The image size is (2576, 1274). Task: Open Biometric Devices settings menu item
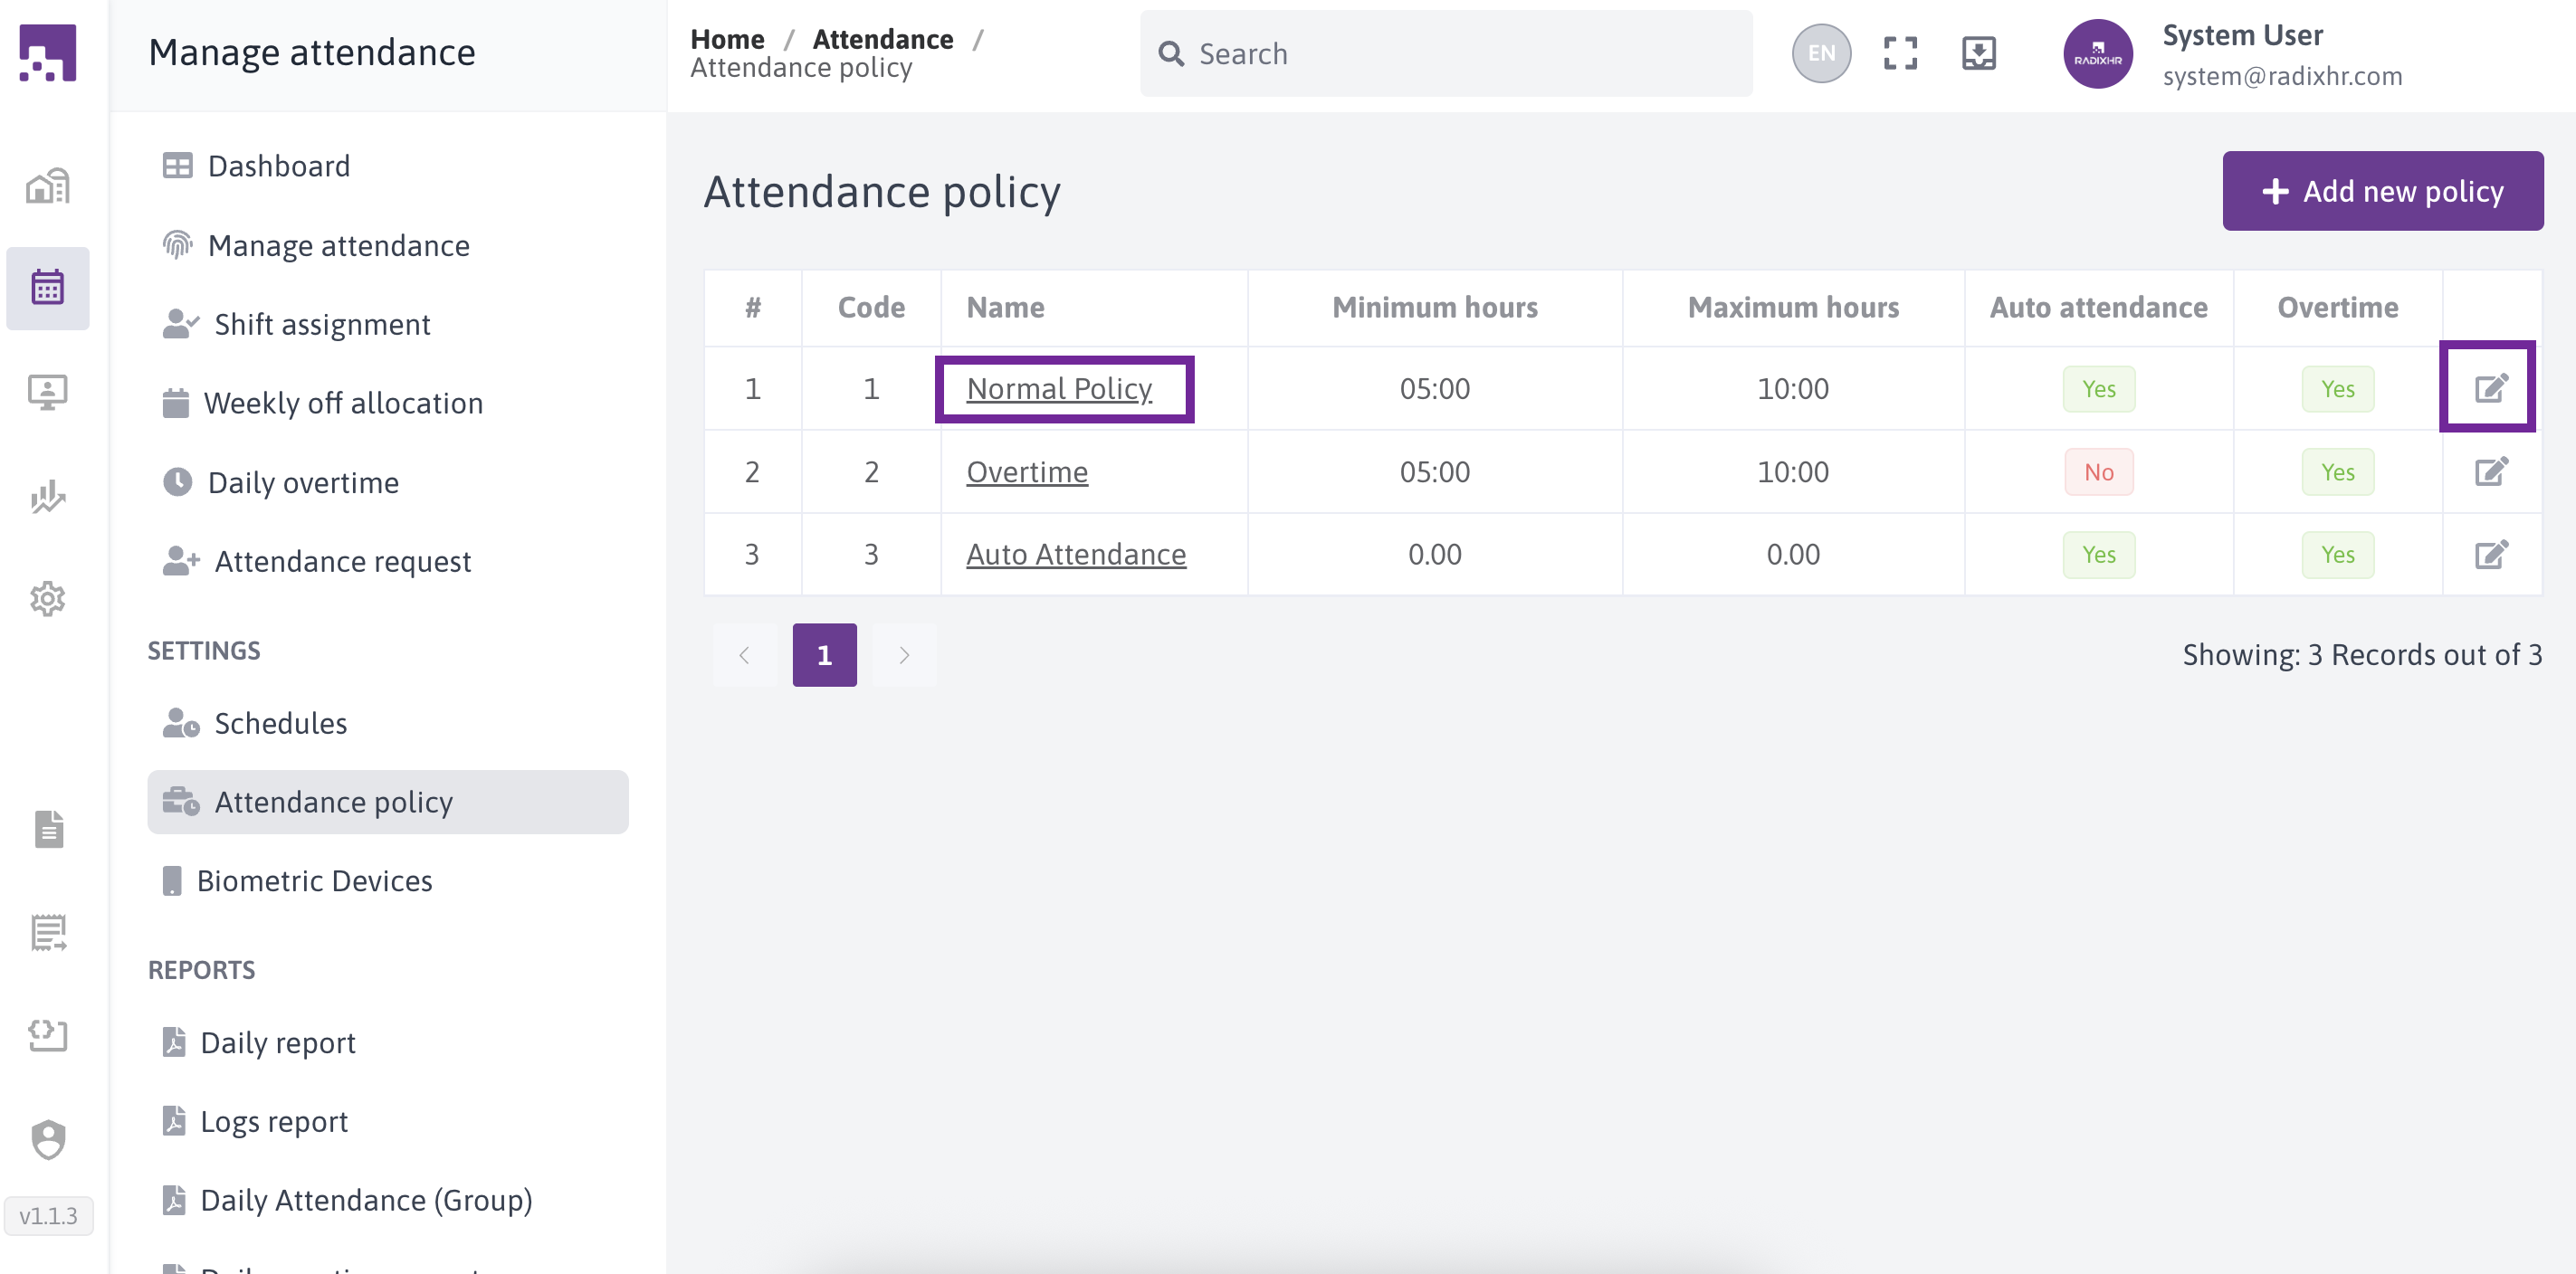[x=314, y=880]
